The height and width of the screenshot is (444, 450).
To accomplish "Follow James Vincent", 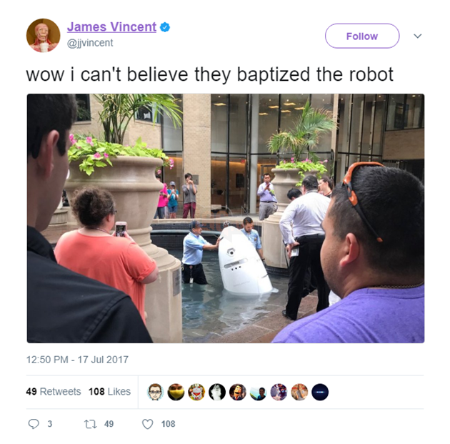I will pos(362,36).
